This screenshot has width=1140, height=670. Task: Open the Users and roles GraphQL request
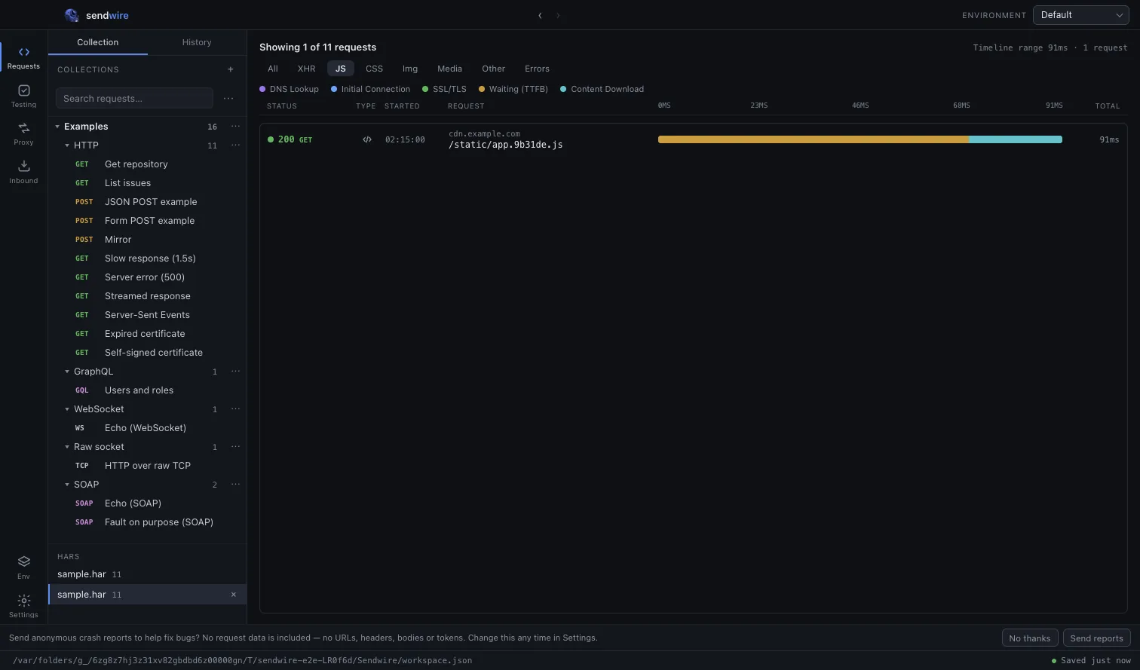point(148,390)
